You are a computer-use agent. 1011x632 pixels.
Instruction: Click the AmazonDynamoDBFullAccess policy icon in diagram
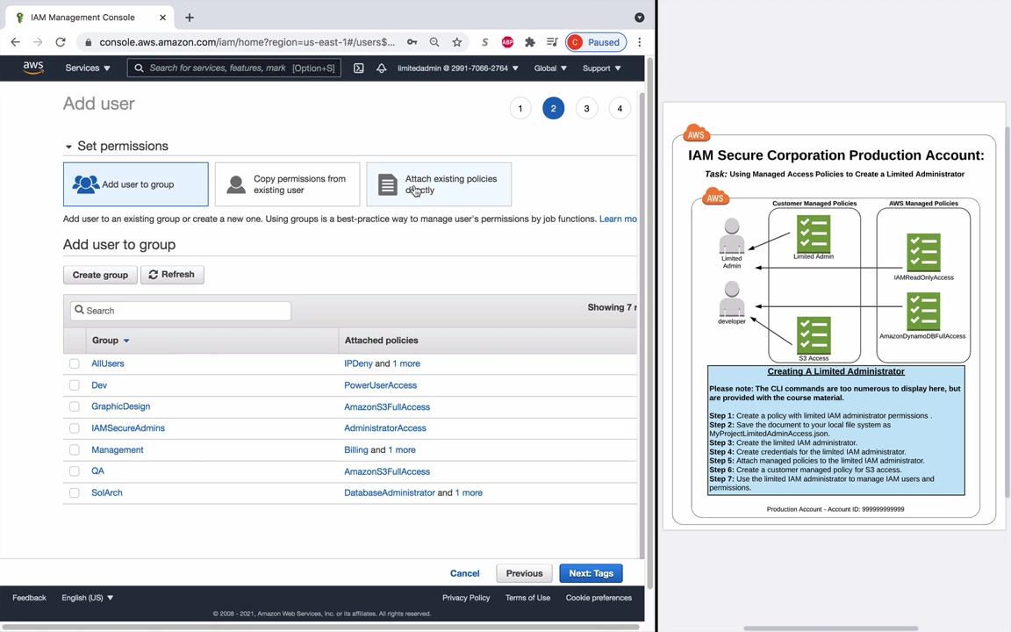pos(923,312)
